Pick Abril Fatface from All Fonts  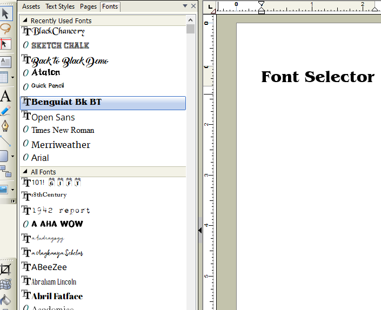pos(57,296)
